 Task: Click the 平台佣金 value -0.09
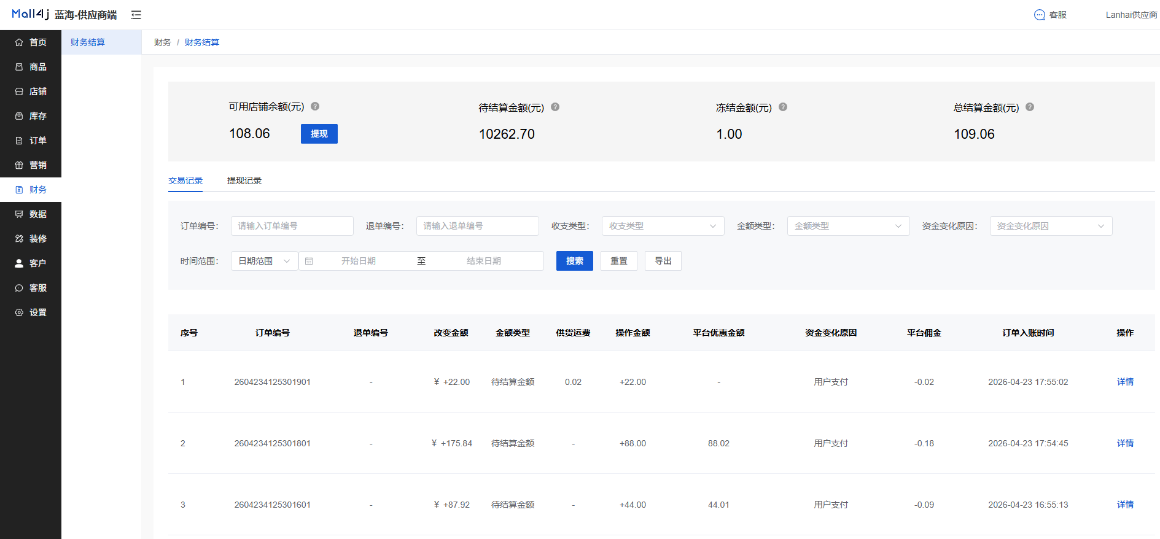point(924,505)
